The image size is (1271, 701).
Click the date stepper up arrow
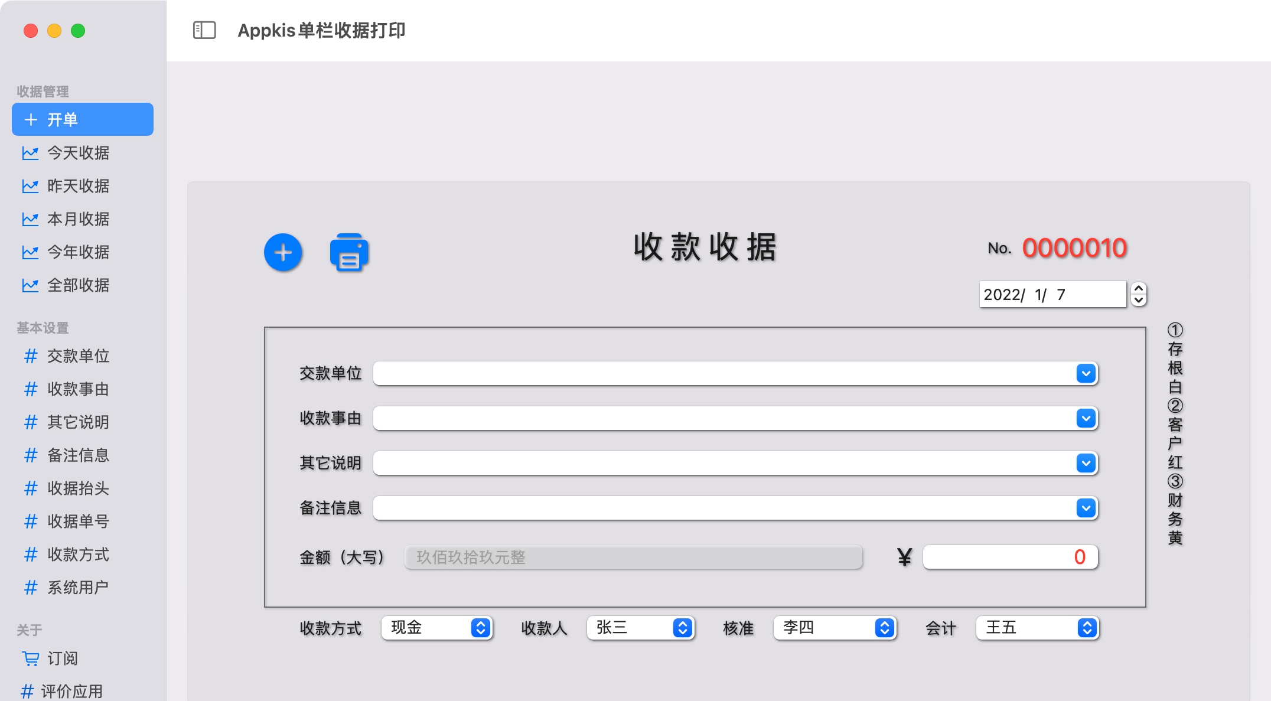1139,289
